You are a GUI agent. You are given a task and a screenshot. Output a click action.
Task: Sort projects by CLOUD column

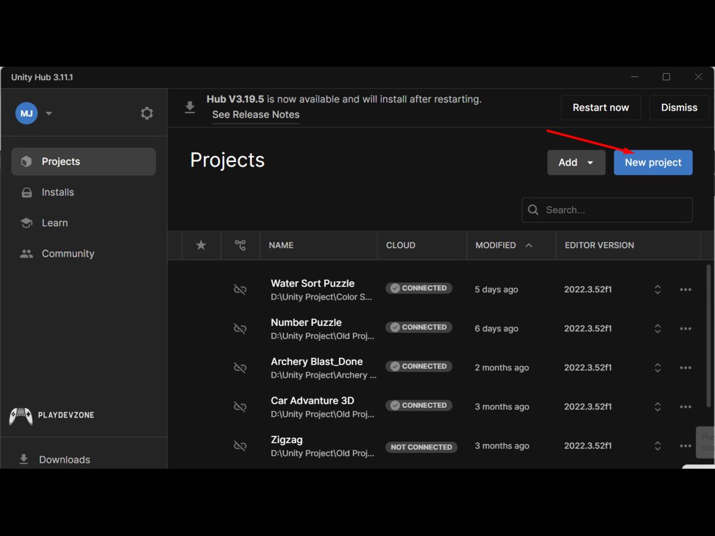pos(400,245)
